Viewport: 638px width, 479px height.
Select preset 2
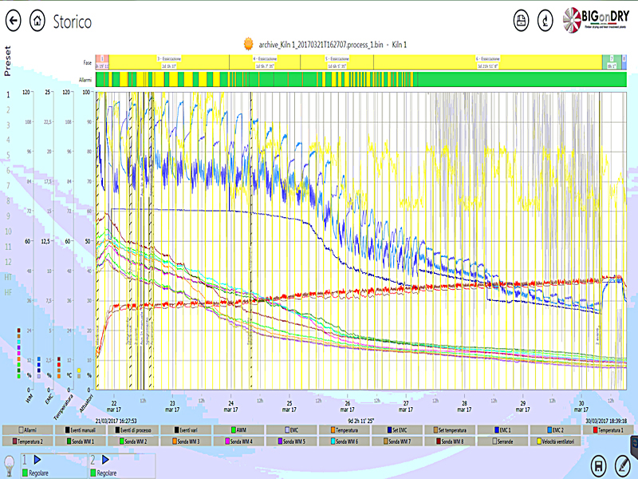point(8,110)
